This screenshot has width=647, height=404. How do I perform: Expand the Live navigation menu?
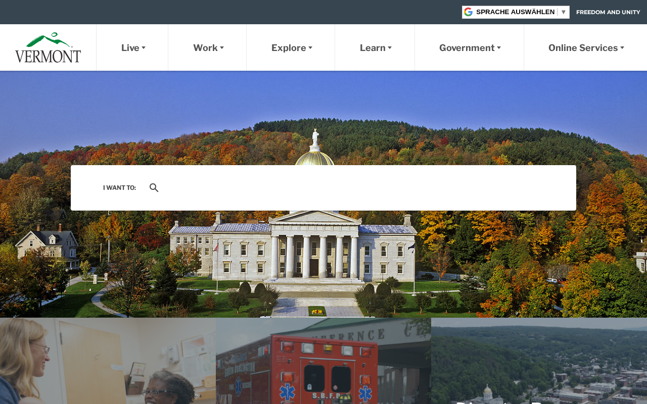pyautogui.click(x=132, y=48)
